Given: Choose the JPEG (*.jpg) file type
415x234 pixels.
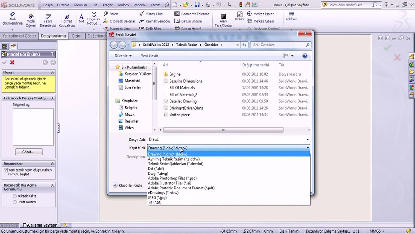Looking at the screenshot, I should point(157,198).
